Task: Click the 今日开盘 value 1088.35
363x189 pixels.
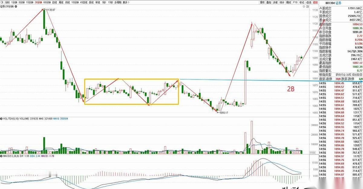Action: click(x=357, y=28)
